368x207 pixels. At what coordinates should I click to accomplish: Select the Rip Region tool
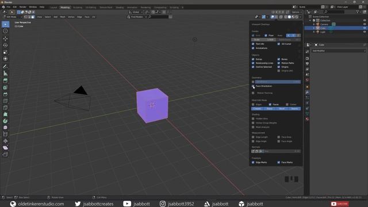click(5, 155)
